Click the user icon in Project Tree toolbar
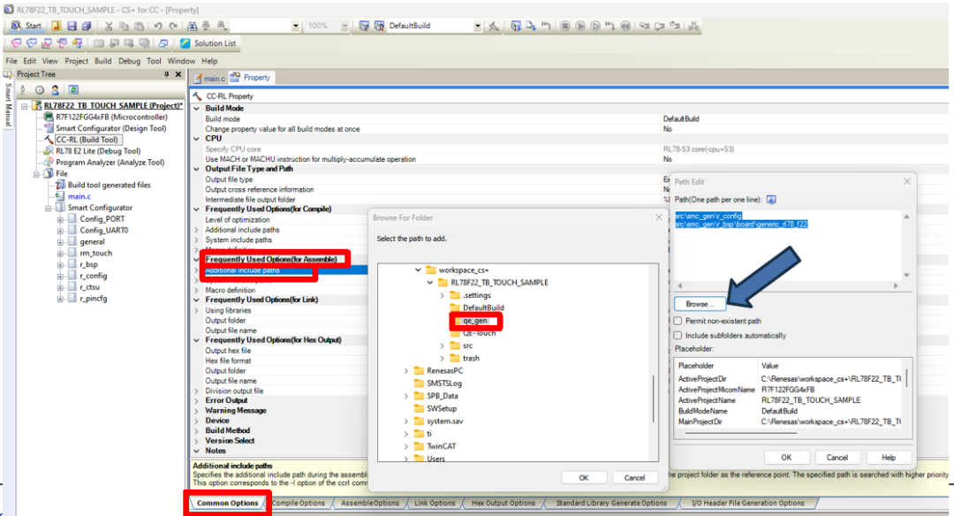Viewport: 954px width, 516px height. (x=56, y=89)
